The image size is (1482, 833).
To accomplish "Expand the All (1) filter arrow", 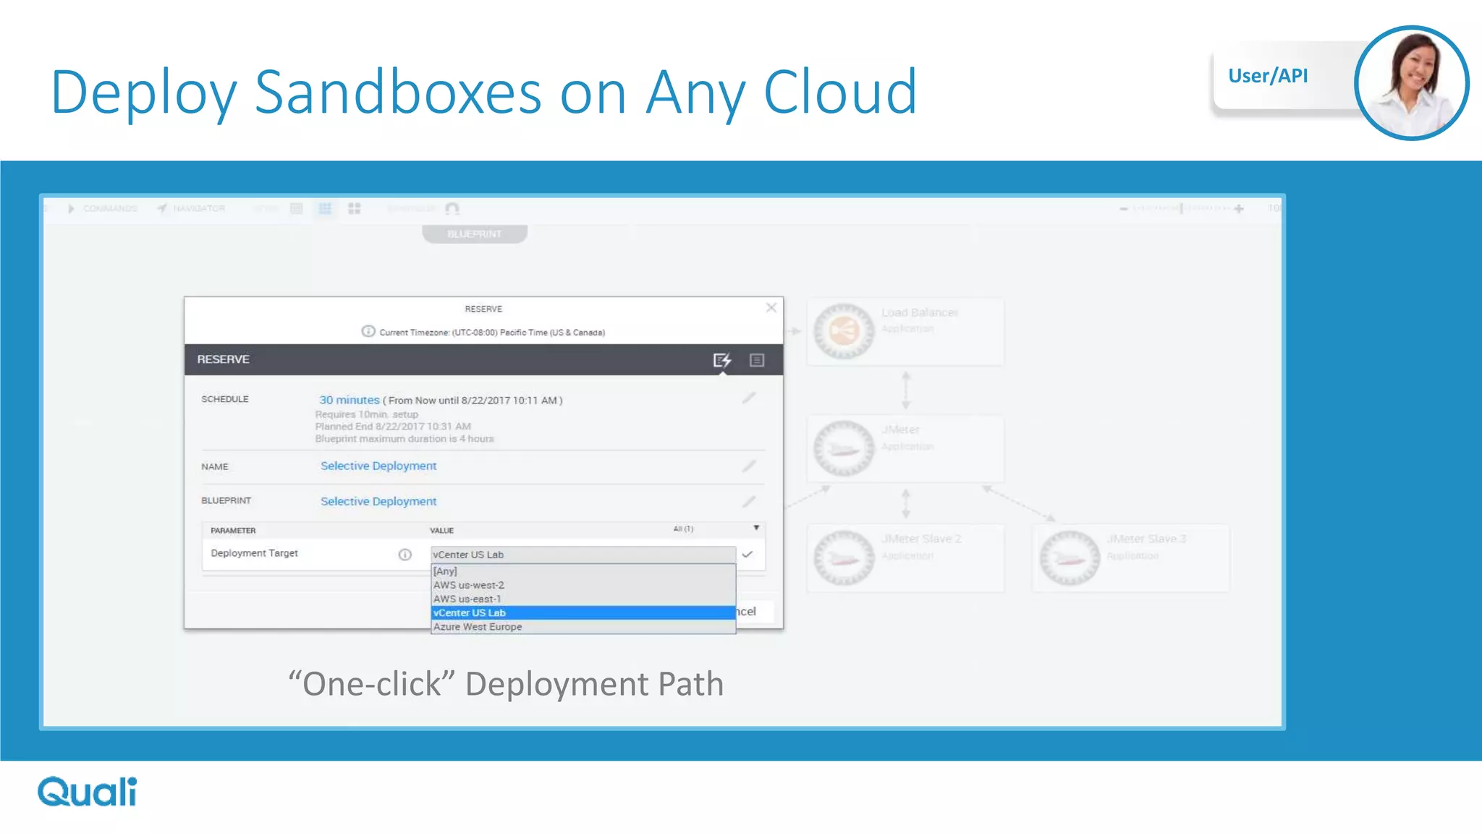I will point(756,529).
